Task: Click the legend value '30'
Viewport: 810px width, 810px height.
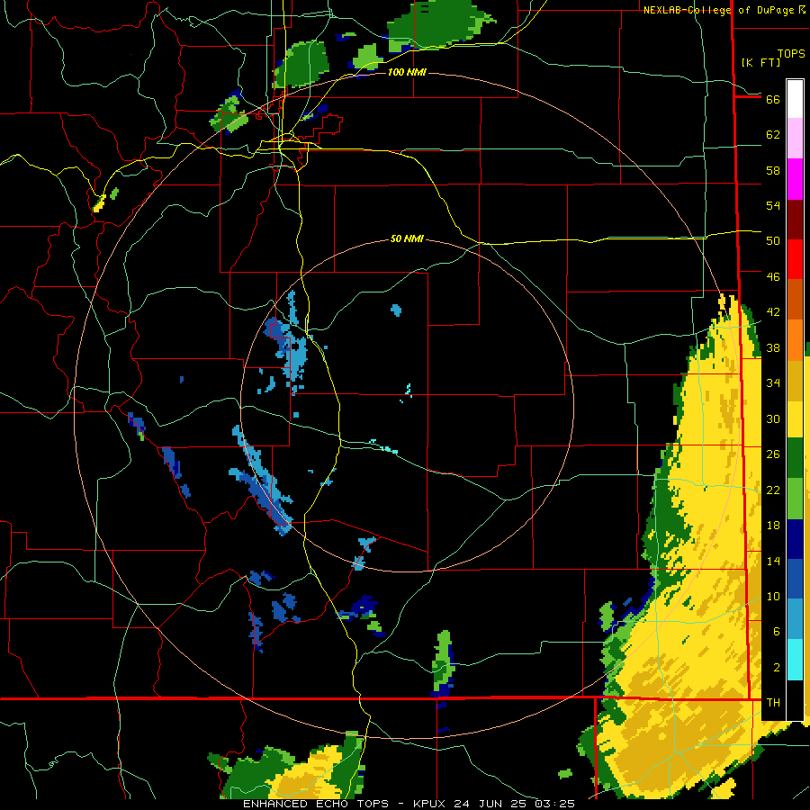Action: 773,418
